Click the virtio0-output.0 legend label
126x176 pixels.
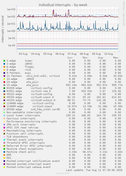[43, 100]
